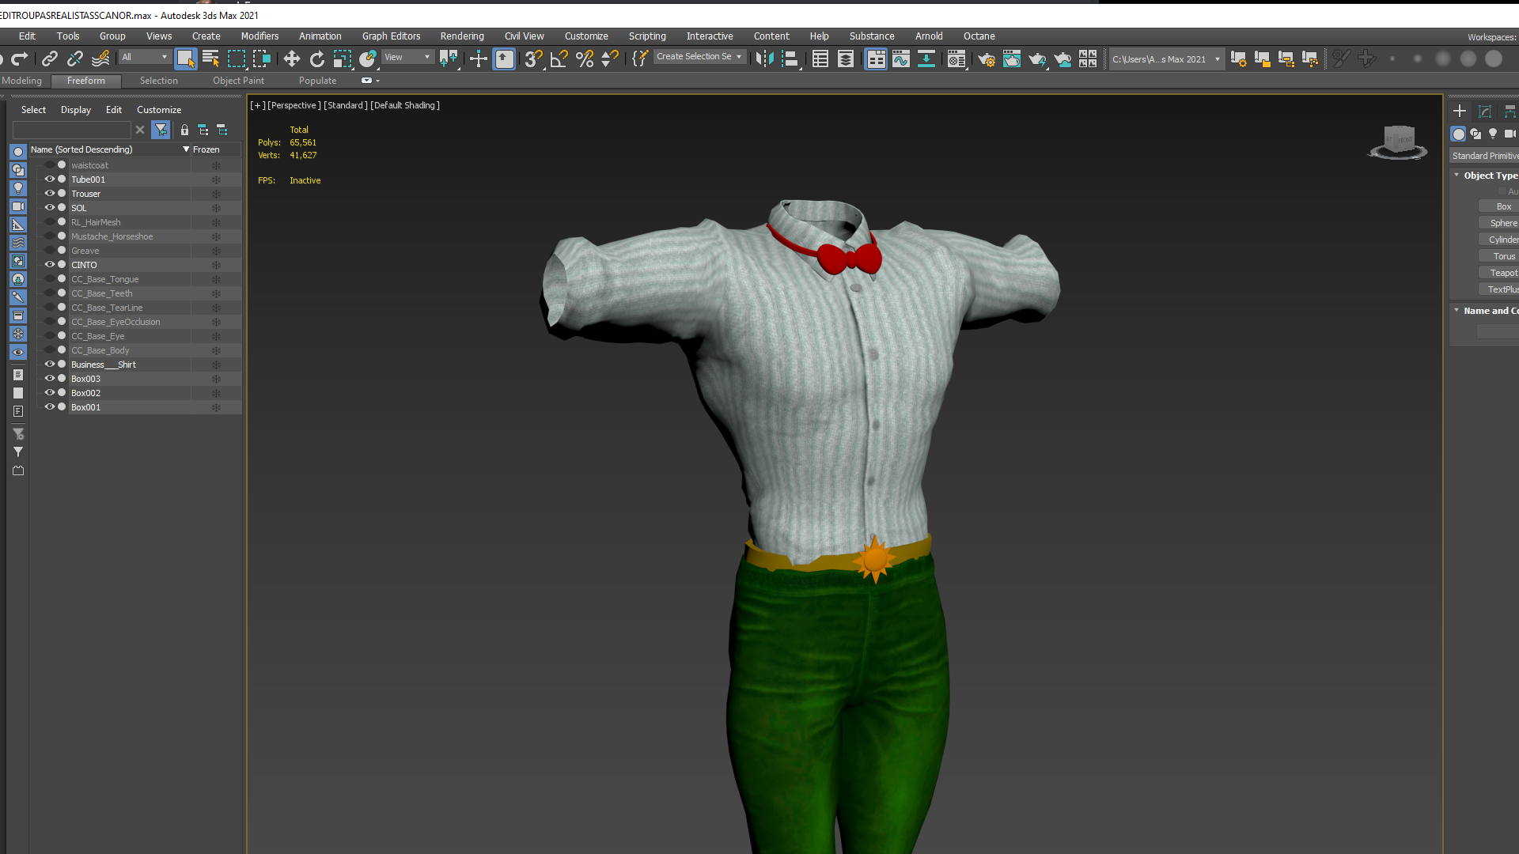This screenshot has height=854, width=1519.
Task: Open the Scripting menu
Action: pyautogui.click(x=647, y=36)
